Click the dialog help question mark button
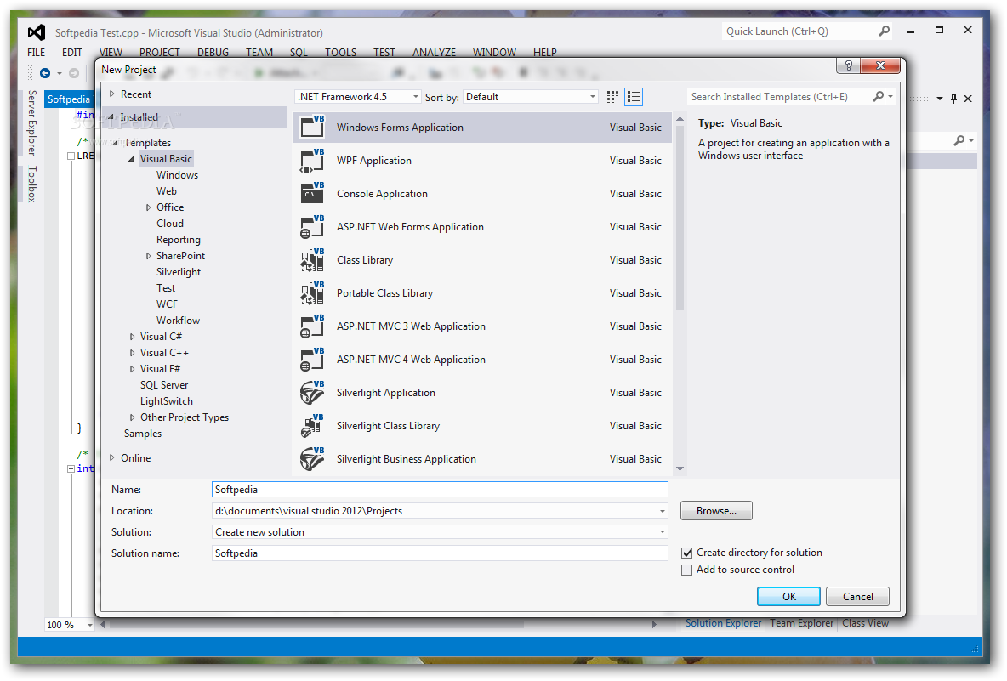1007x681 pixels. click(x=848, y=65)
